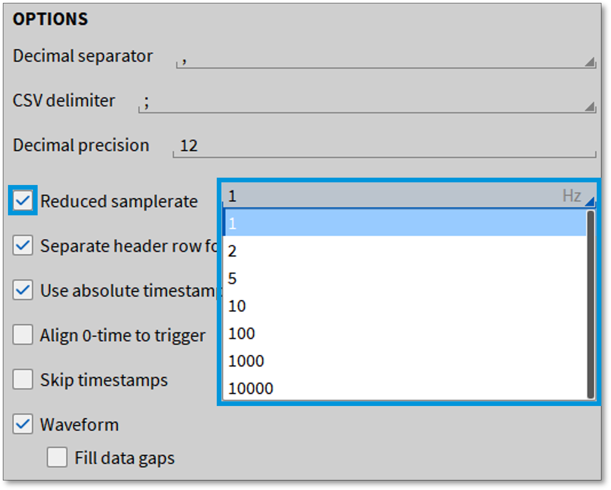Enable the Skip timestamps checkbox
The width and height of the screenshot is (611, 490).
click(x=23, y=379)
